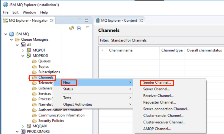The width and height of the screenshot is (224, 134).
Task: Click the Subscriptions folder icon
Action: point(34,72)
